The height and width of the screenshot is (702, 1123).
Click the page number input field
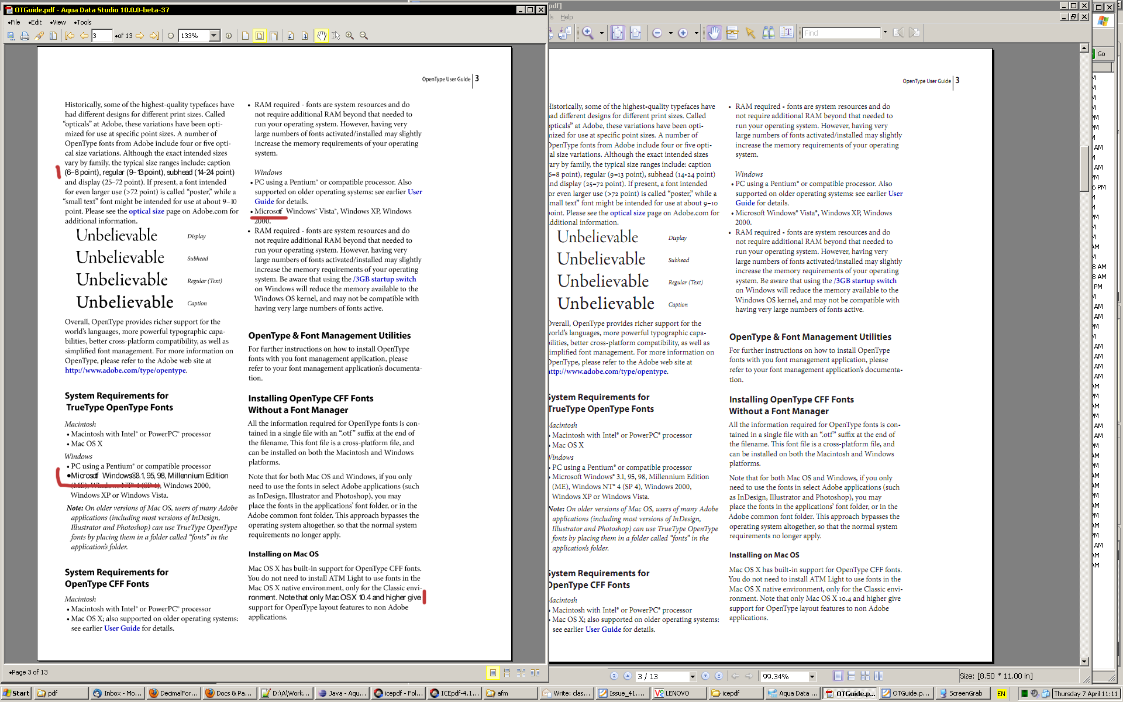tap(102, 36)
